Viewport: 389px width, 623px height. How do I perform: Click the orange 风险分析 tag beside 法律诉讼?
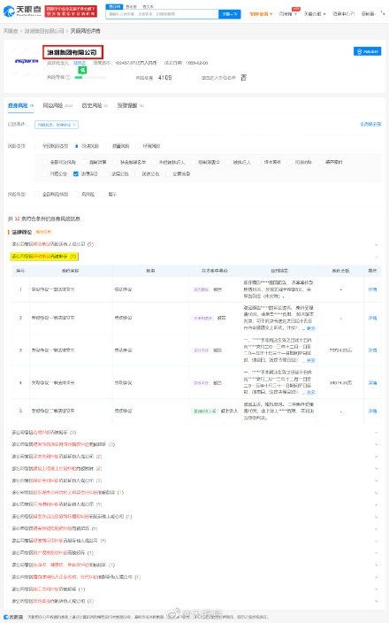43,232
